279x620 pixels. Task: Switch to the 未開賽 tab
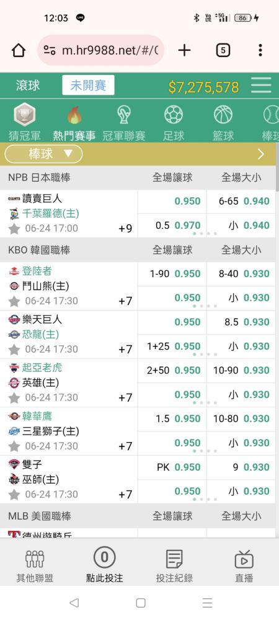pos(88,86)
